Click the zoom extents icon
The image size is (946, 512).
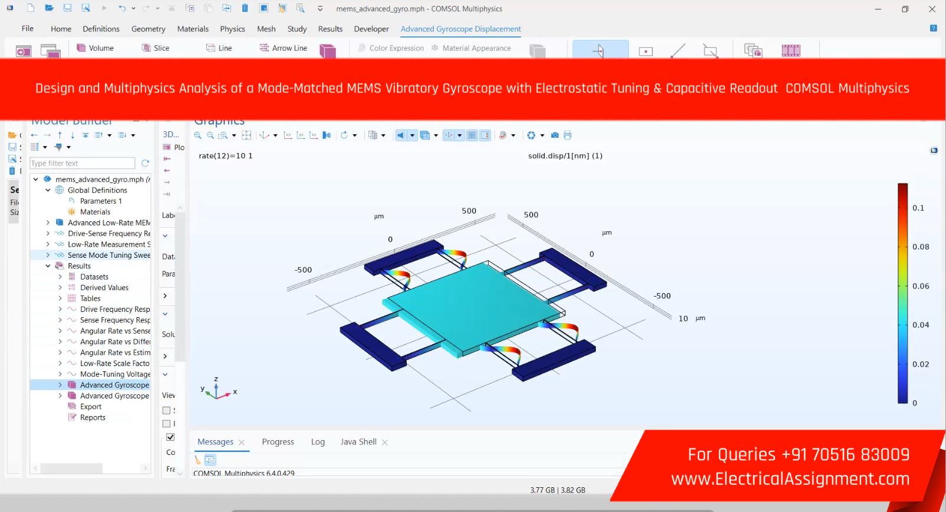click(246, 135)
